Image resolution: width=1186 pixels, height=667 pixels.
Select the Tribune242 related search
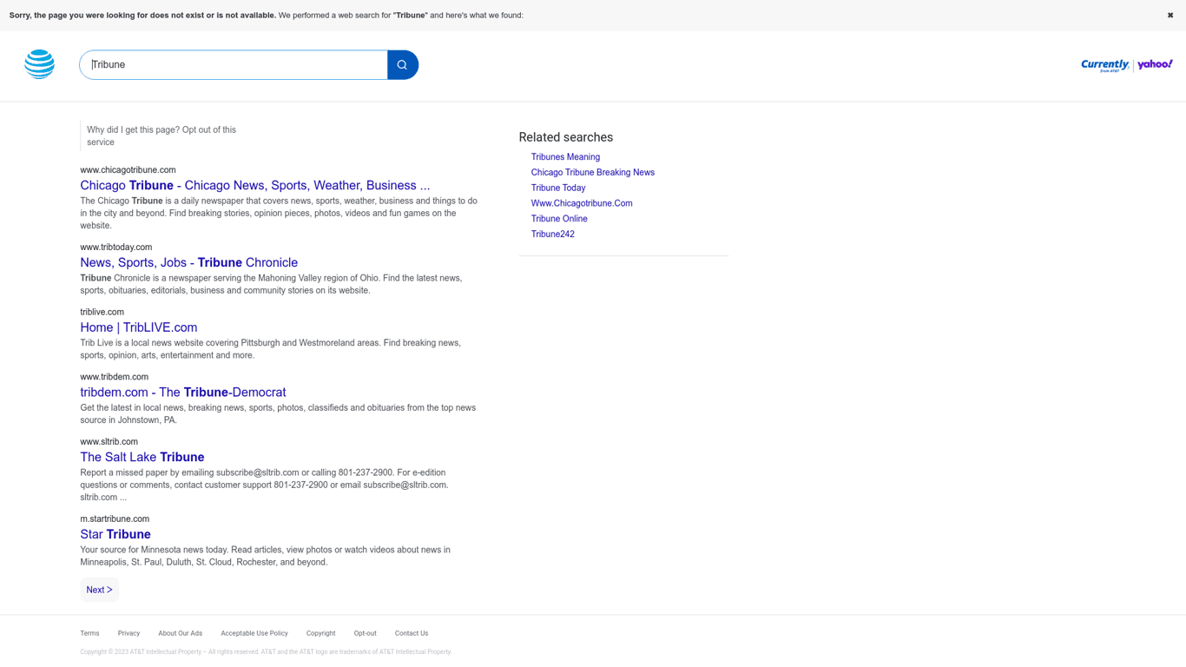(x=552, y=234)
